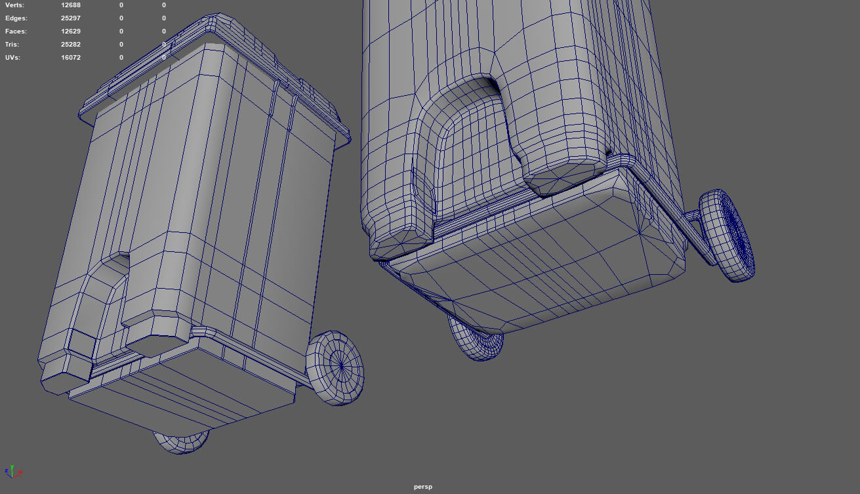Screen dimensions: 860x494
Task: Select the "Faces:" heads-up label
Action: [16, 31]
